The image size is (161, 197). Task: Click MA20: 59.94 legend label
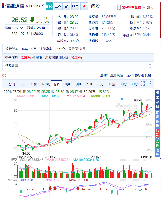click(x=76, y=96)
